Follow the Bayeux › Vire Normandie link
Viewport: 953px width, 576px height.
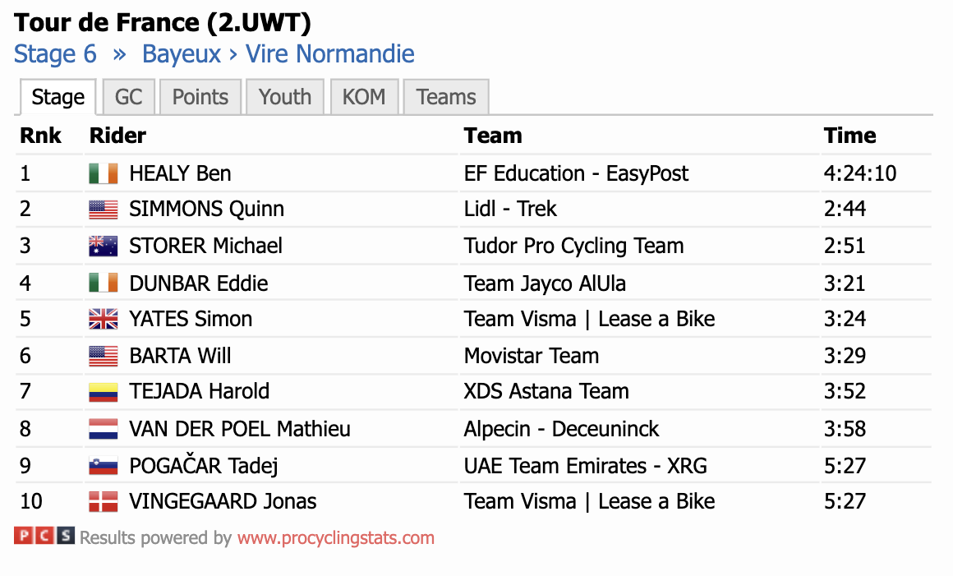pyautogui.click(x=279, y=54)
